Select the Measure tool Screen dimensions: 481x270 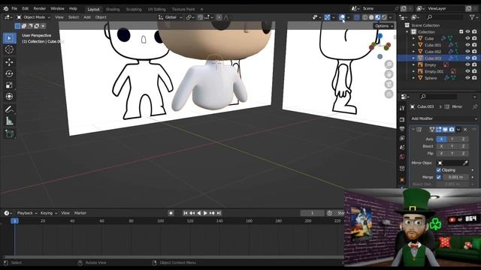coord(9,121)
